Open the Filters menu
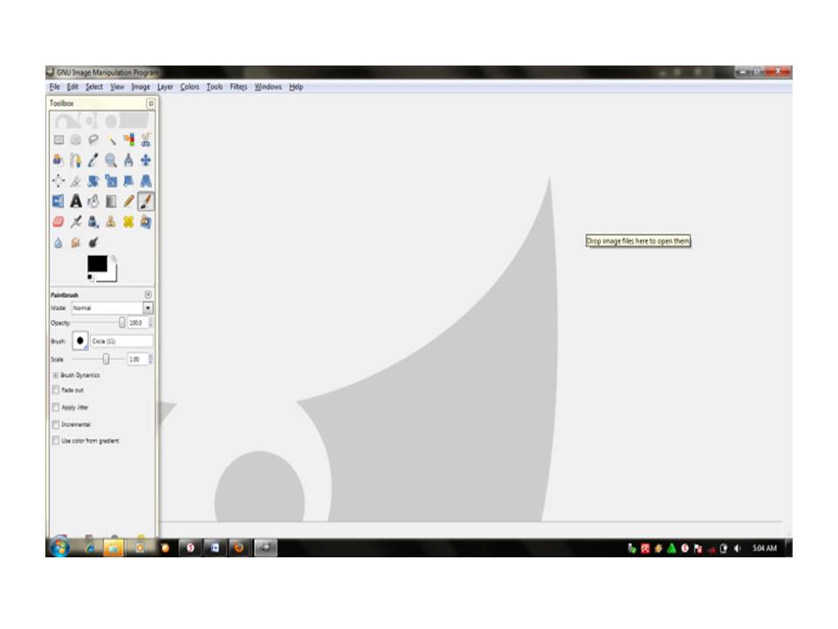This screenshot has height=629, width=838. (x=239, y=86)
